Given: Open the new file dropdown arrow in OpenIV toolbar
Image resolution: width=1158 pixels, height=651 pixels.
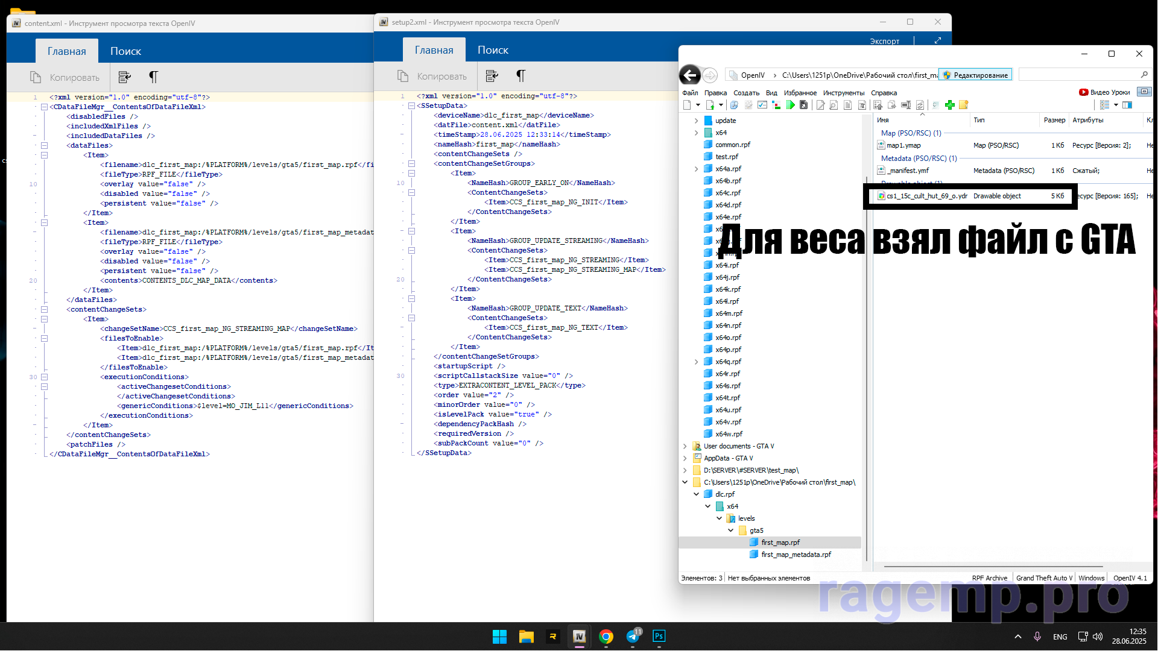Looking at the screenshot, I should [698, 105].
